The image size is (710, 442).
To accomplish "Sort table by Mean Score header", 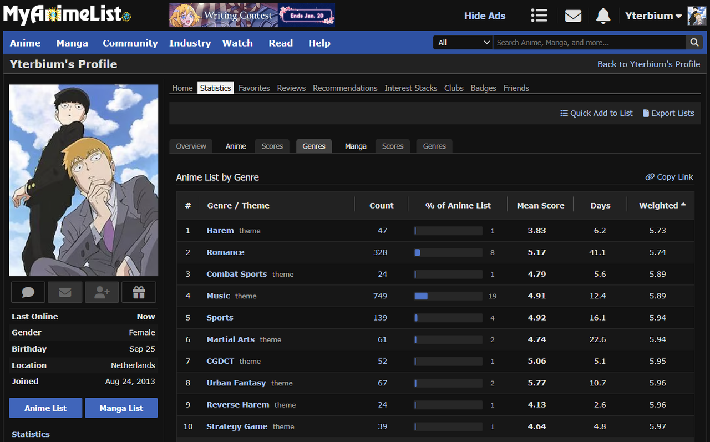I will 540,205.
